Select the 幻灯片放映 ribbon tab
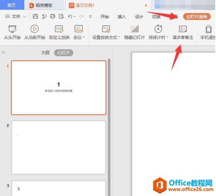 click(x=197, y=17)
